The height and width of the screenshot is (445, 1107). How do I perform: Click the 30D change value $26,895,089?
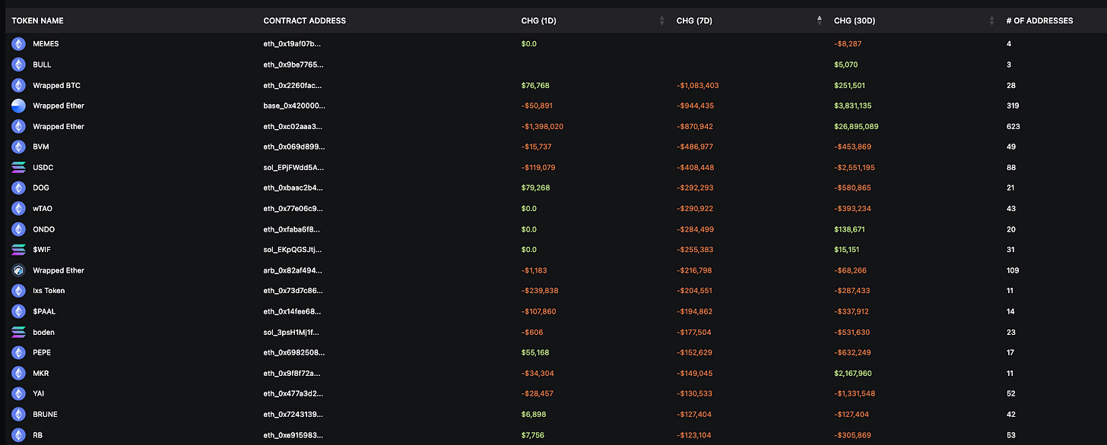pyautogui.click(x=856, y=127)
